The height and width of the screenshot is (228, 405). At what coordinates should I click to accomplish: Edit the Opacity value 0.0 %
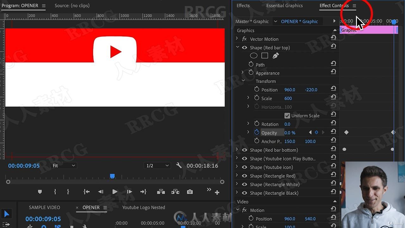click(290, 133)
